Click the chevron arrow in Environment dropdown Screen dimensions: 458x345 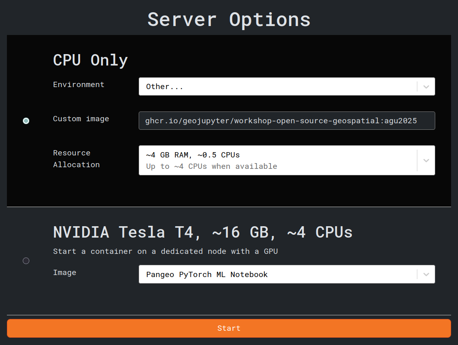pyautogui.click(x=426, y=87)
